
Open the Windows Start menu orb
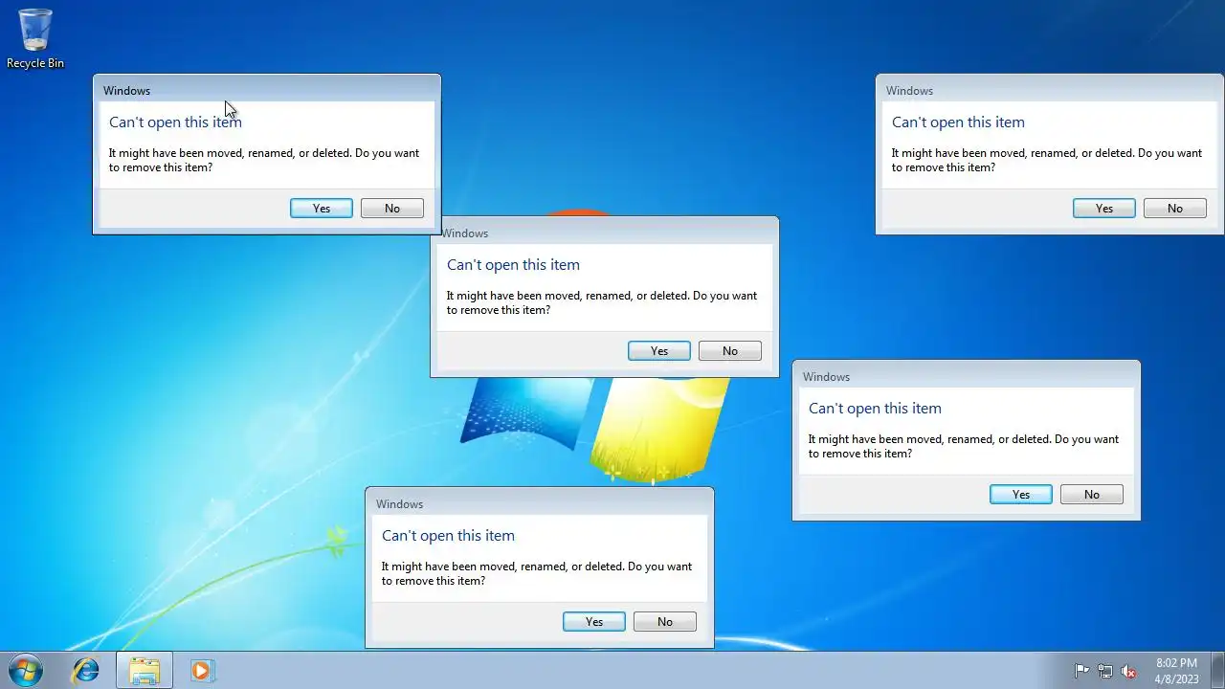(x=25, y=670)
